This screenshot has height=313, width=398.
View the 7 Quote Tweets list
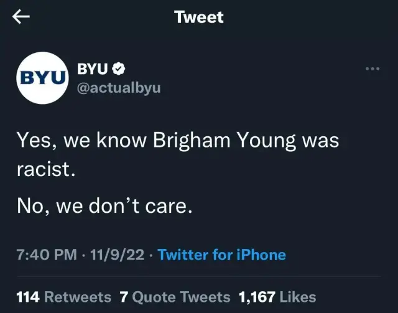point(175,297)
